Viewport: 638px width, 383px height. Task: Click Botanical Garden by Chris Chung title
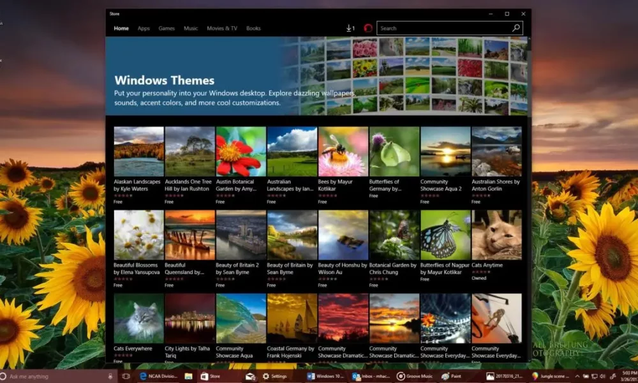392,269
